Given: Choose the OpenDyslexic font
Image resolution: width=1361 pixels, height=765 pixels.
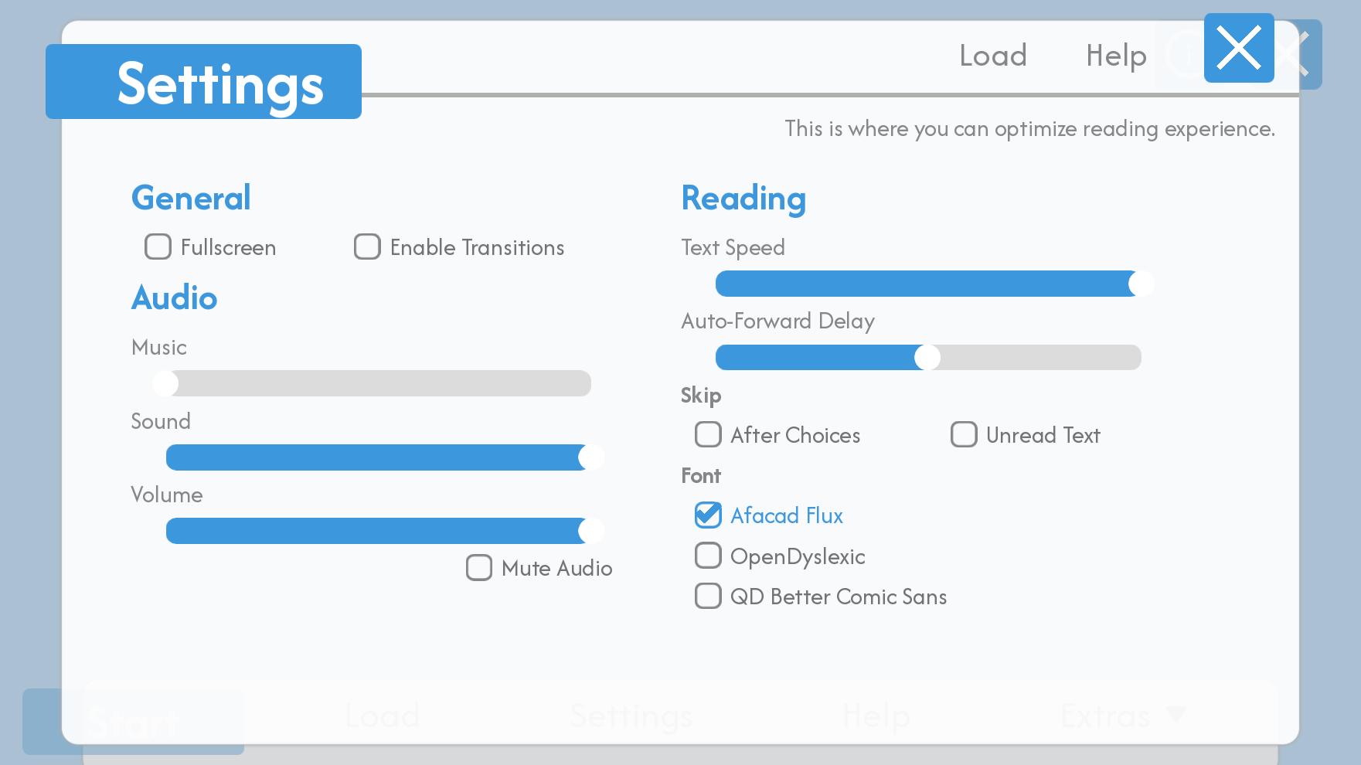Looking at the screenshot, I should pos(708,556).
